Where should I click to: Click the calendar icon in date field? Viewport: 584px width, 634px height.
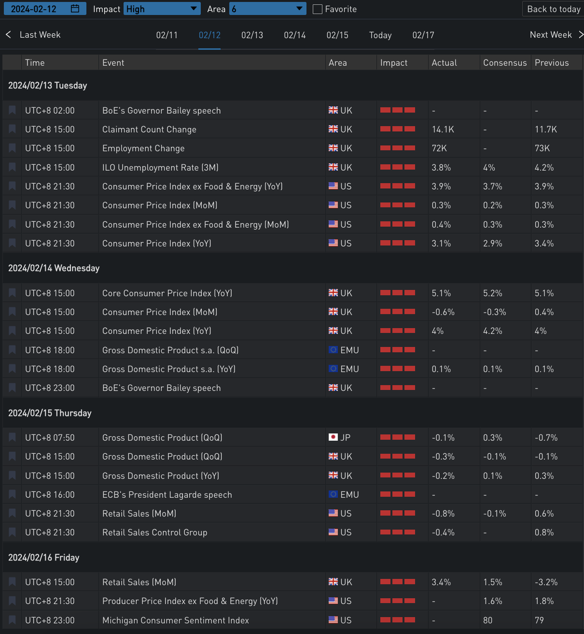[x=75, y=9]
